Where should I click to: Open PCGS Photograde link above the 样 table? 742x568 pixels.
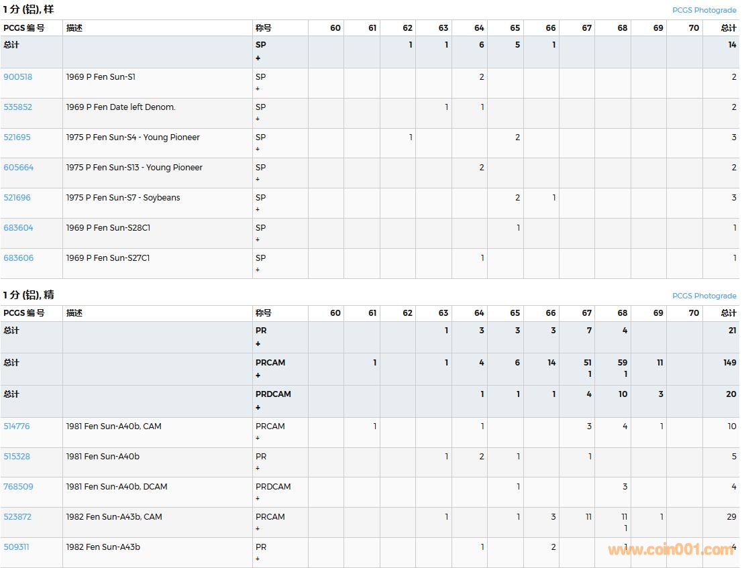click(x=704, y=11)
